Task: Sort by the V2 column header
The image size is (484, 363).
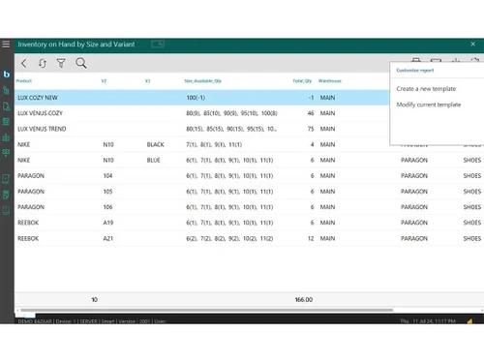Action: click(104, 81)
